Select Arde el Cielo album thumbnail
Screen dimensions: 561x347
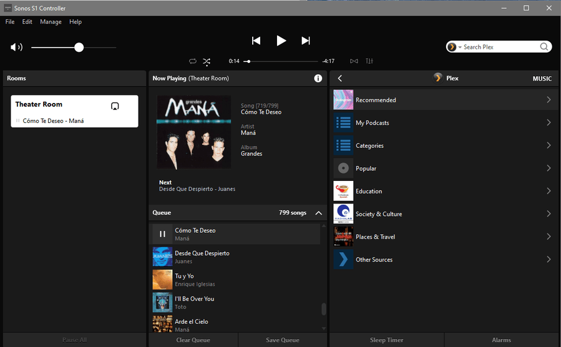[162, 324]
